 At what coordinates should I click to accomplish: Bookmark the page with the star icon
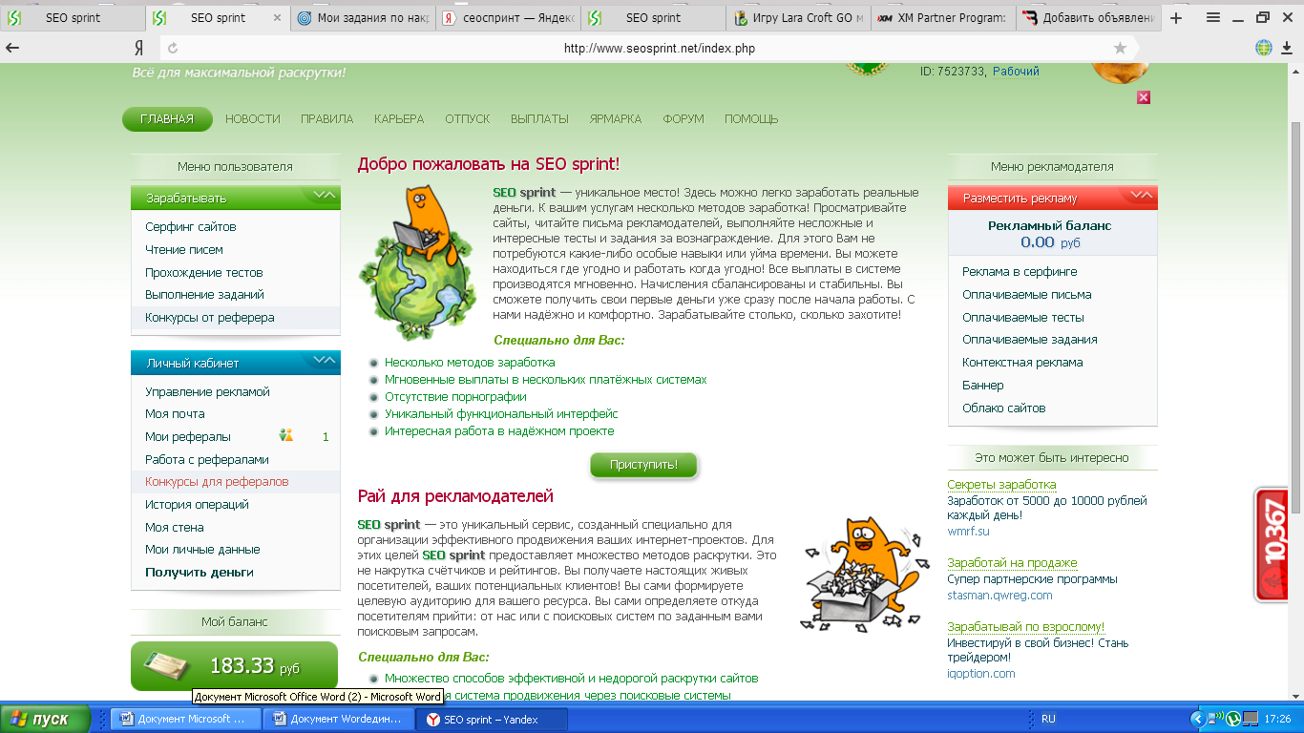(x=1120, y=48)
